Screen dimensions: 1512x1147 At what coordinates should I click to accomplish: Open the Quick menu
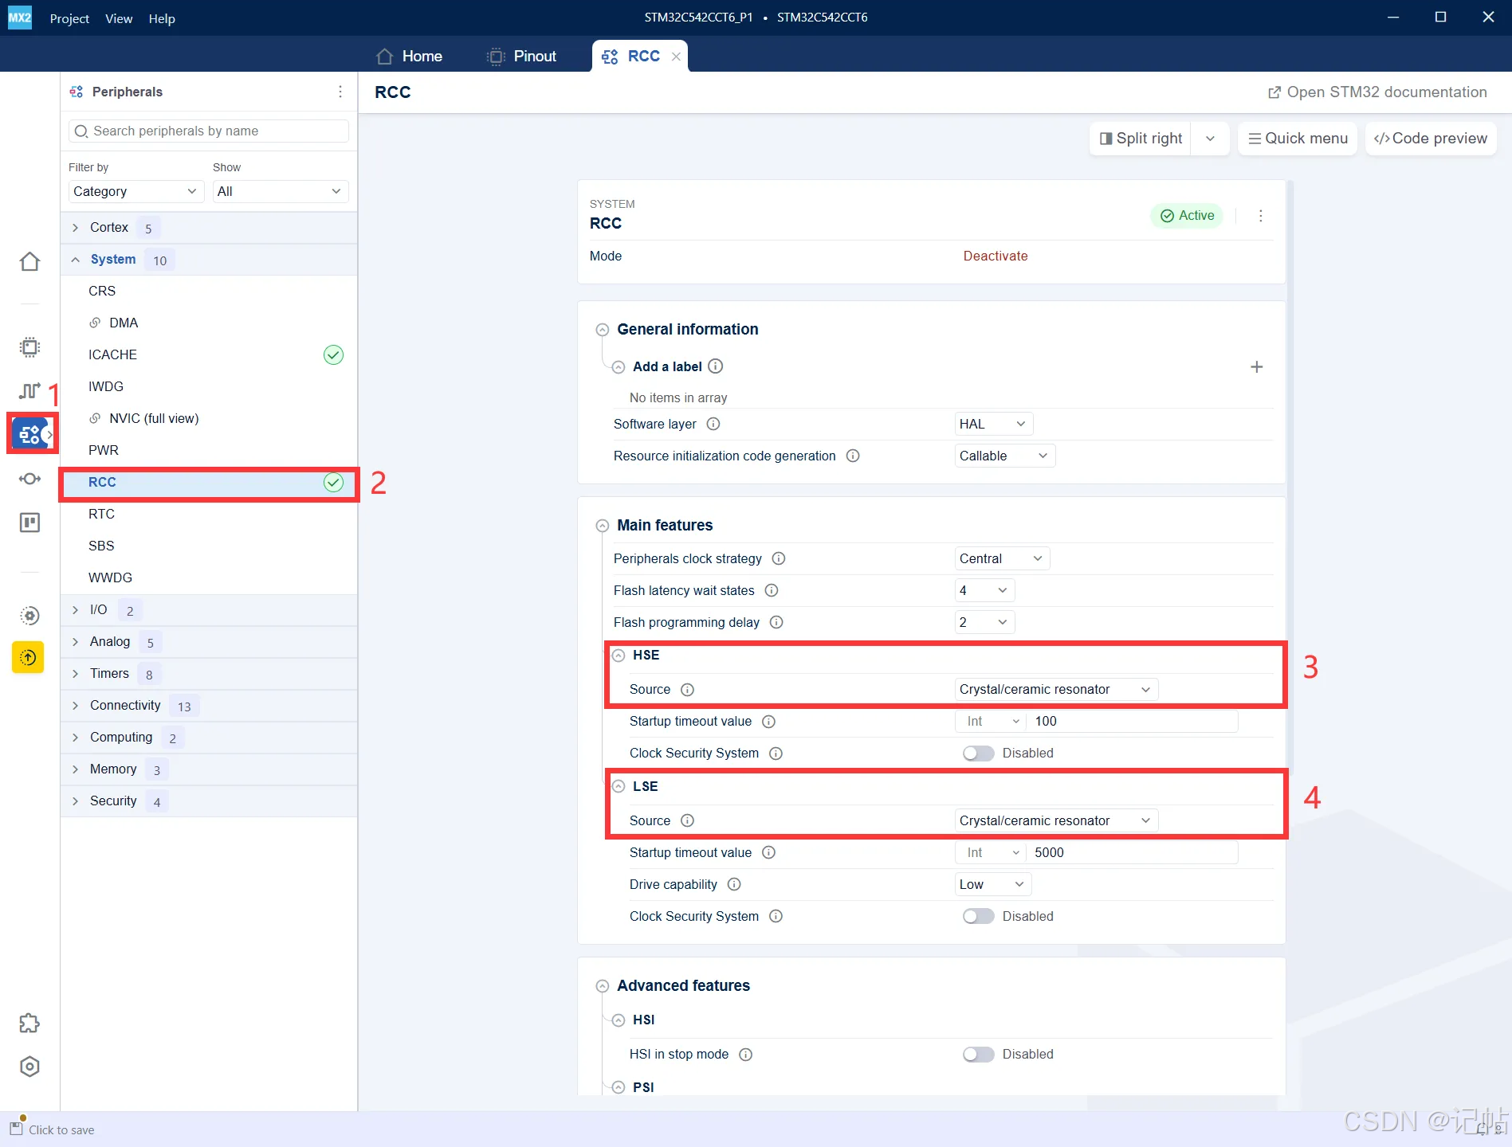point(1298,139)
